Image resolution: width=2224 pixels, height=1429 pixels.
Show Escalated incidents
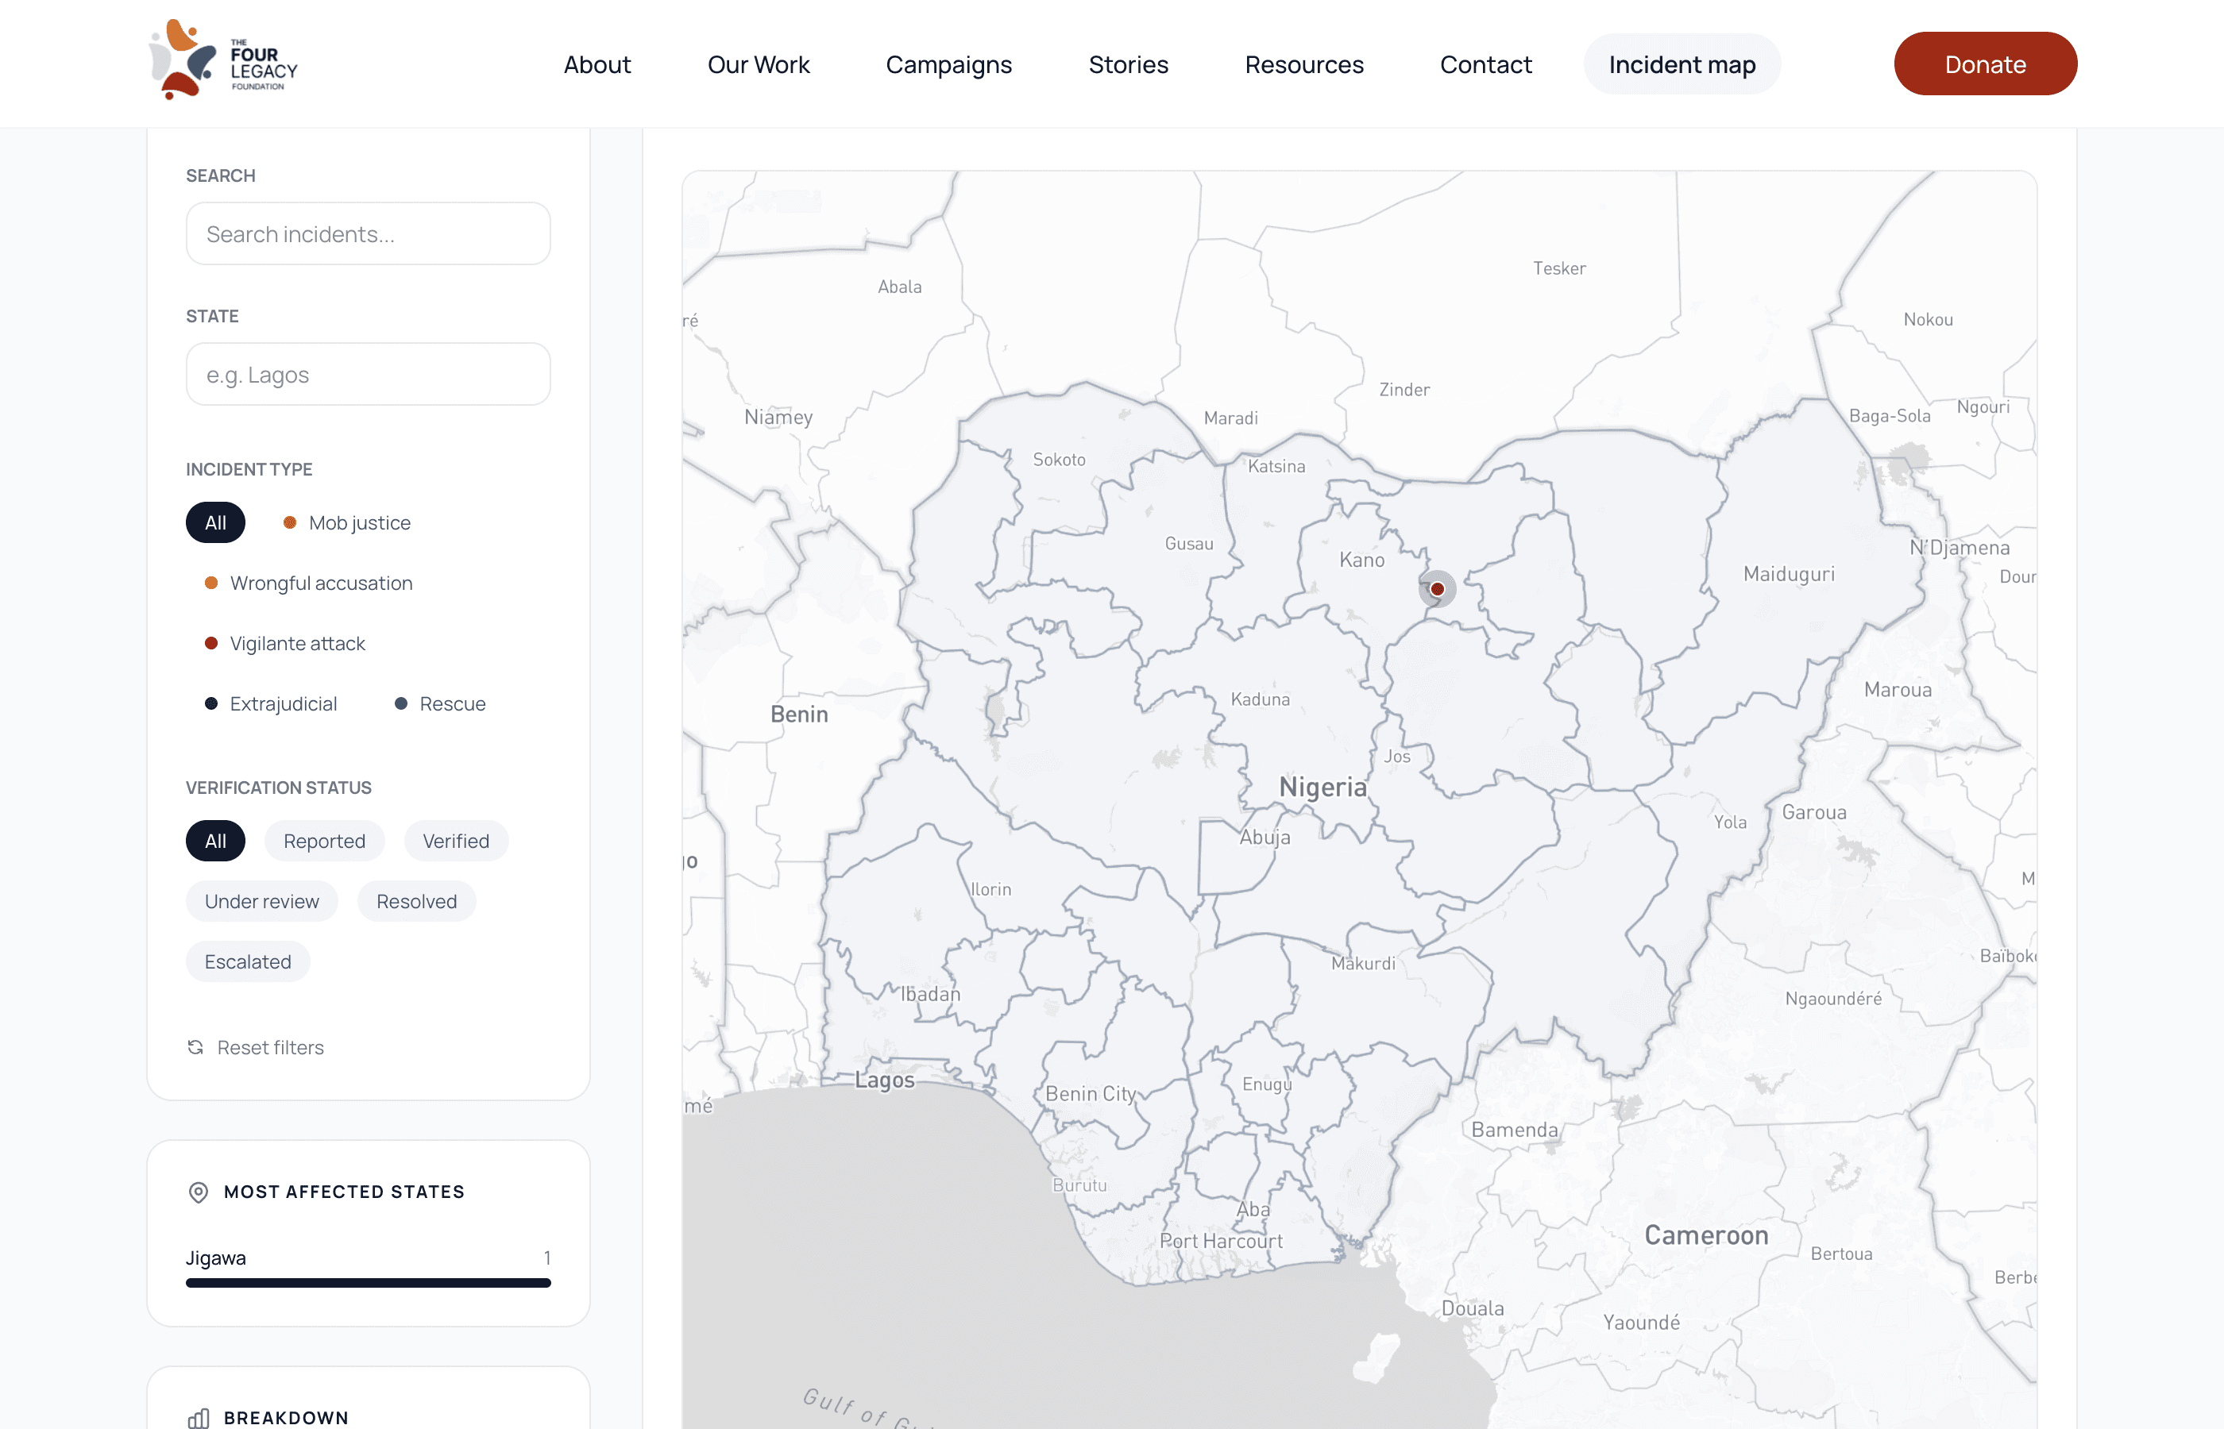pos(248,961)
